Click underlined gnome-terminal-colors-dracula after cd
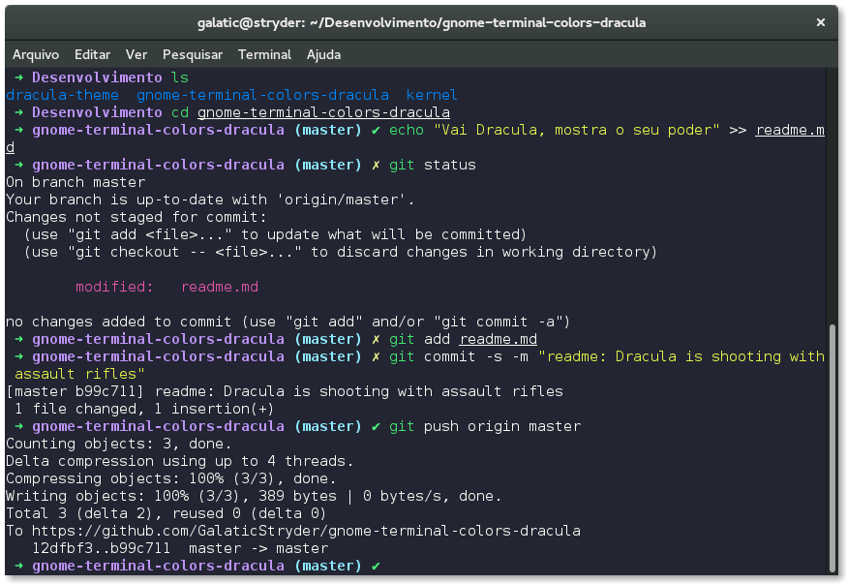Image resolution: width=847 pixels, height=584 pixels. (x=322, y=112)
